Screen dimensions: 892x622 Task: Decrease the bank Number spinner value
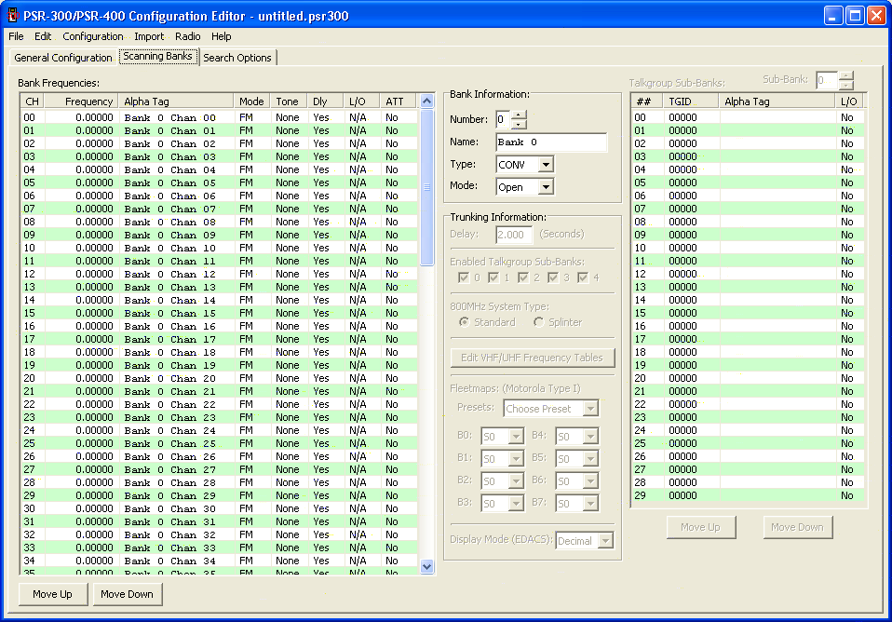coord(519,124)
